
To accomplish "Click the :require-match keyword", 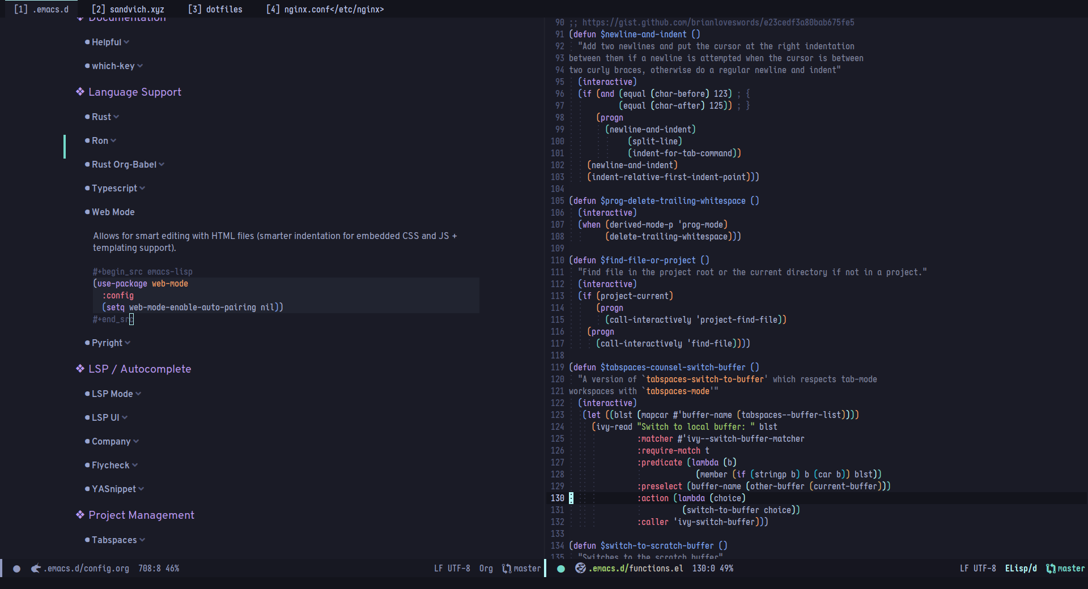I will coord(669,451).
